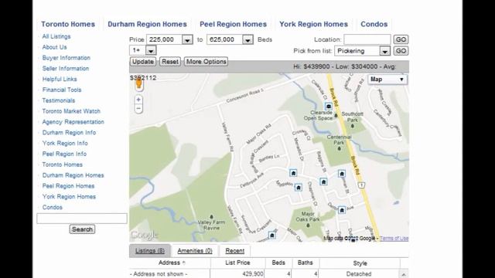Open Testimonials sidebar link
The width and height of the screenshot is (495, 278).
click(59, 100)
